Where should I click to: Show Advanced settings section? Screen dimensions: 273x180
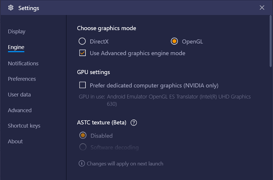point(20,110)
